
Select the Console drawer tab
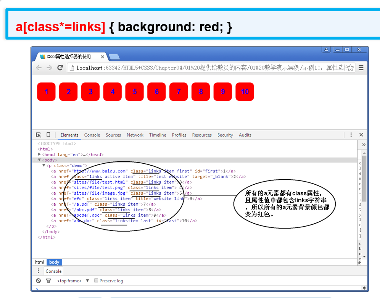click(x=53, y=271)
